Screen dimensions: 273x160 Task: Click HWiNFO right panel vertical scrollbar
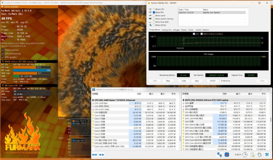click(271, 120)
